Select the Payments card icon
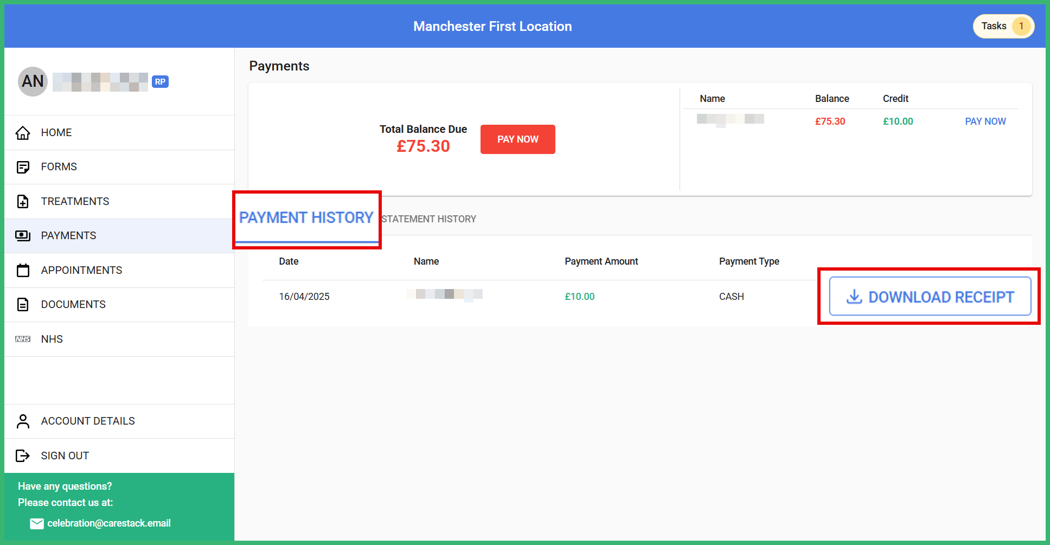Viewport: 1050px width, 545px height. coord(23,235)
